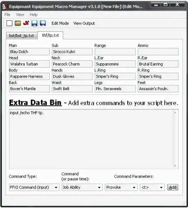Click the Feet field with Assassin's Pouln.

coord(158,89)
